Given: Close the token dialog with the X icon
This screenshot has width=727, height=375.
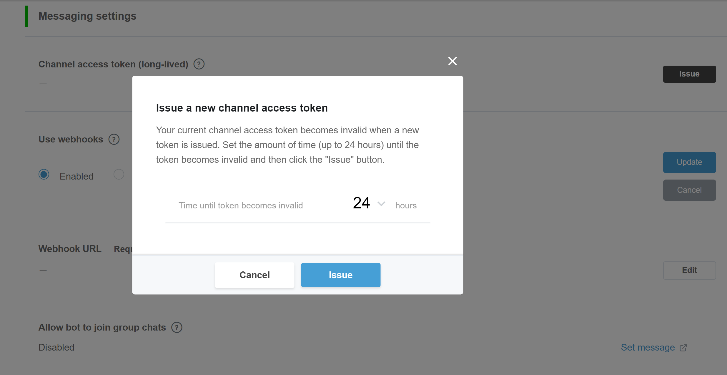Looking at the screenshot, I should (x=452, y=61).
